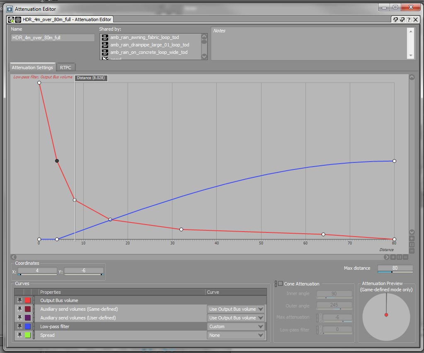This screenshot has height=353, width=424.
Task: Click the Name input field
Action: 53,38
